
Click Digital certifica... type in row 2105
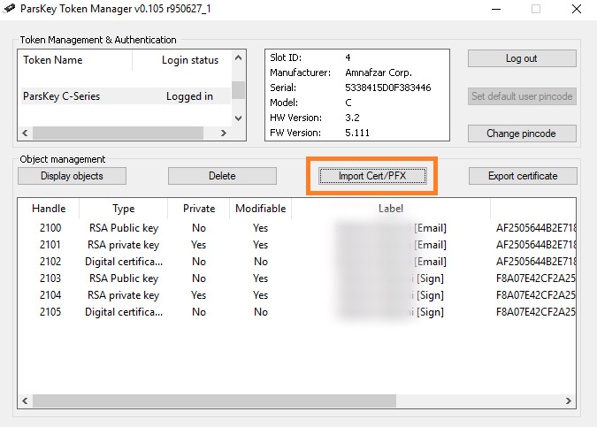click(124, 312)
